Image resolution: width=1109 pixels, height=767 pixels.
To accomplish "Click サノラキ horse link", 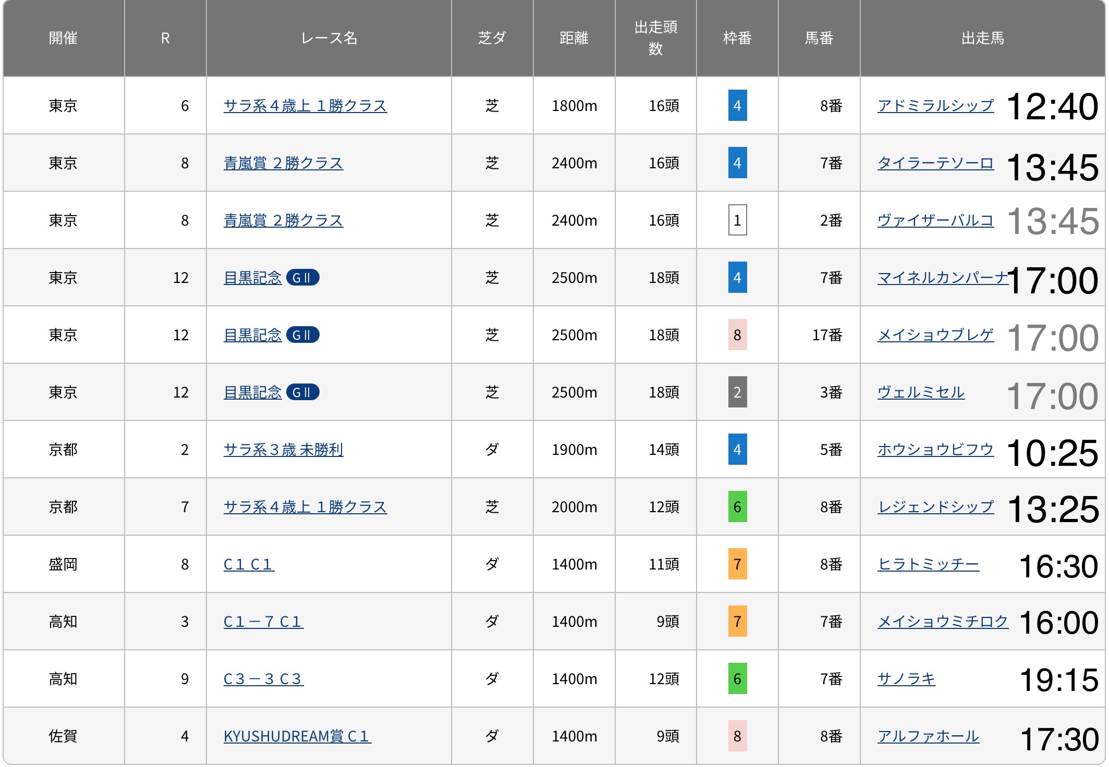I will [906, 679].
